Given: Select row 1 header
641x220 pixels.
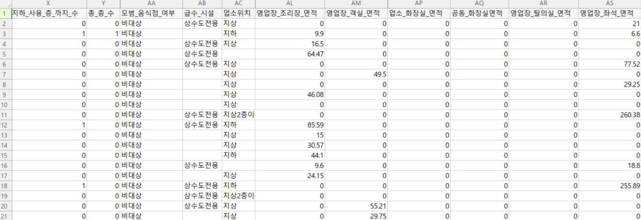Looking at the screenshot, I should point(6,13).
